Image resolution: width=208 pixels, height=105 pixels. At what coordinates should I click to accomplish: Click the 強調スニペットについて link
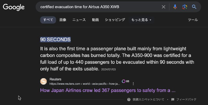[x=148, y=100]
